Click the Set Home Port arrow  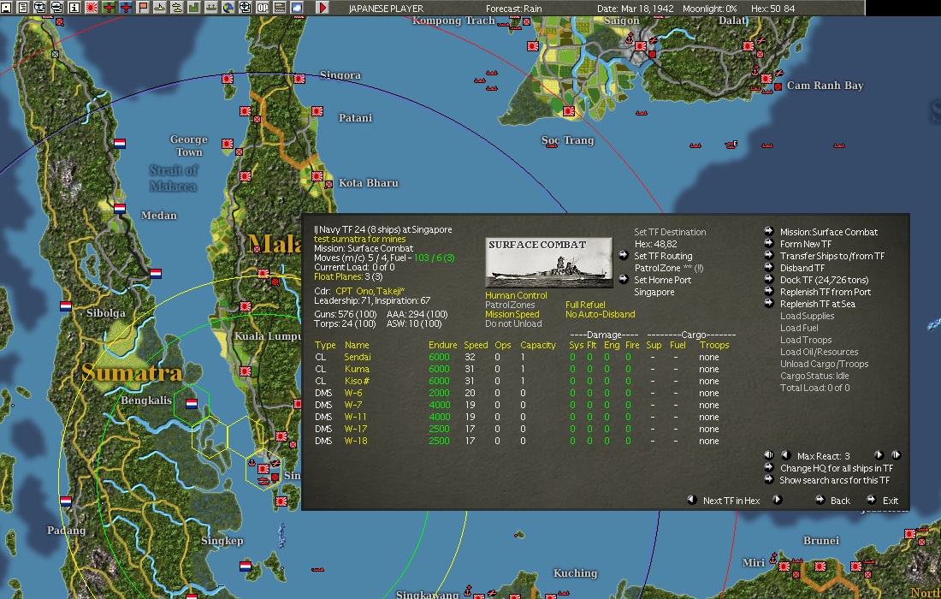(x=624, y=279)
